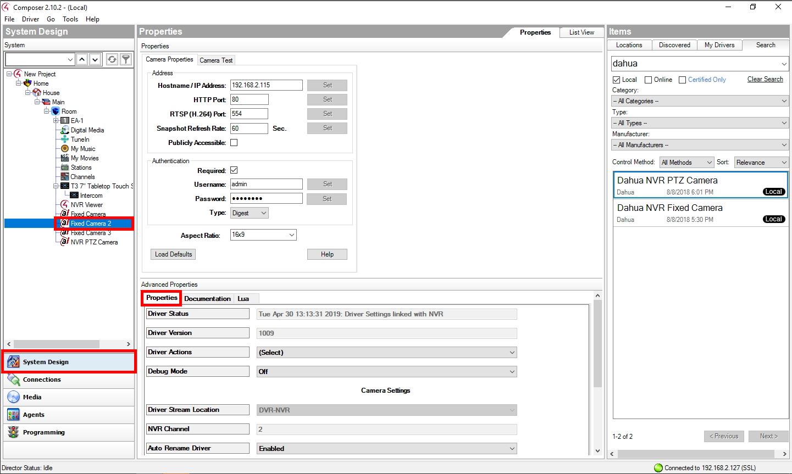Check the Certified Only checkbox

pos(683,80)
